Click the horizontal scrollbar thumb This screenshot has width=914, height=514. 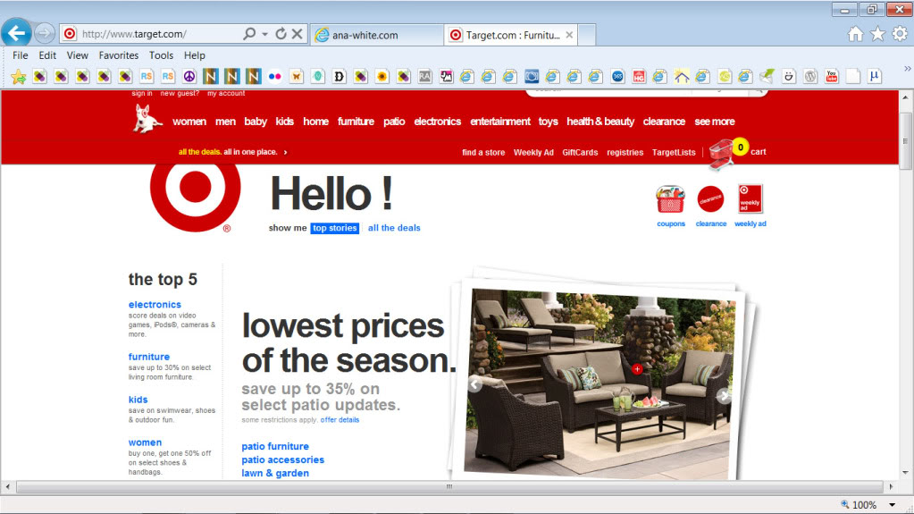tap(449, 486)
